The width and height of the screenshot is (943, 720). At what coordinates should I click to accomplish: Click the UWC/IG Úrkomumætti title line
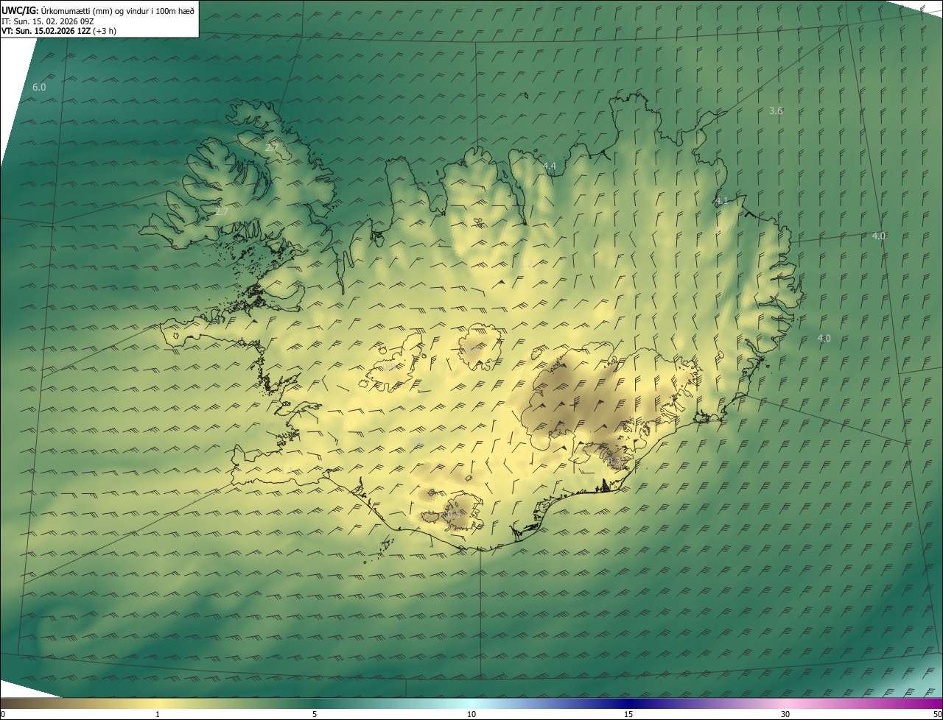pos(98,10)
